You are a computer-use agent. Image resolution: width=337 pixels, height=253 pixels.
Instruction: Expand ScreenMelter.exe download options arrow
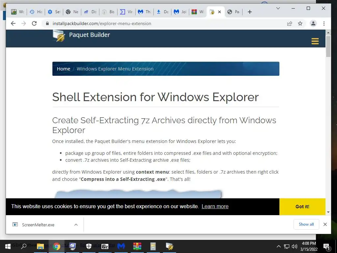pyautogui.click(x=76, y=225)
